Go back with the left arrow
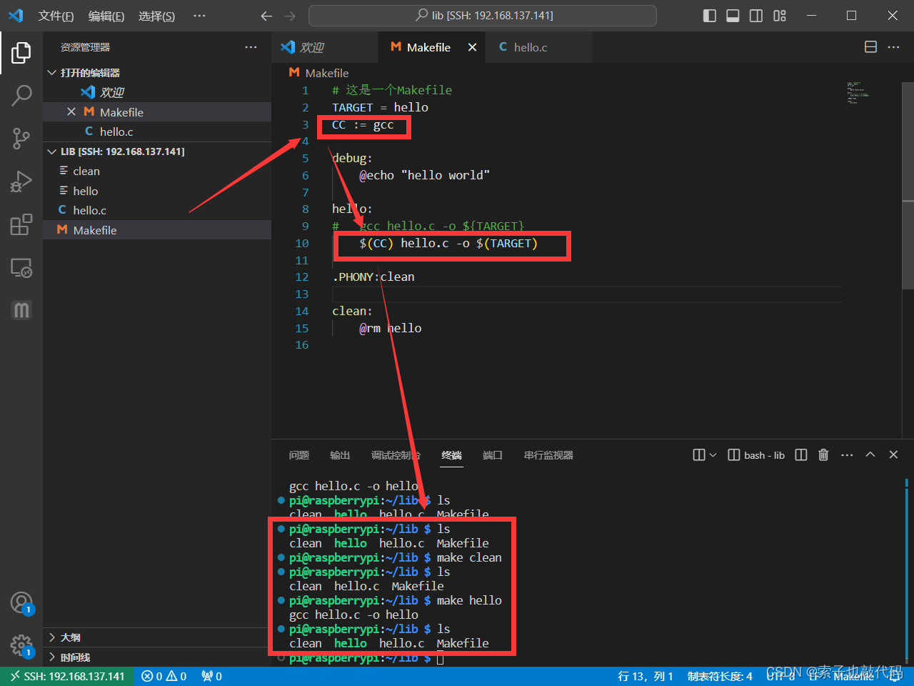 pyautogui.click(x=266, y=16)
